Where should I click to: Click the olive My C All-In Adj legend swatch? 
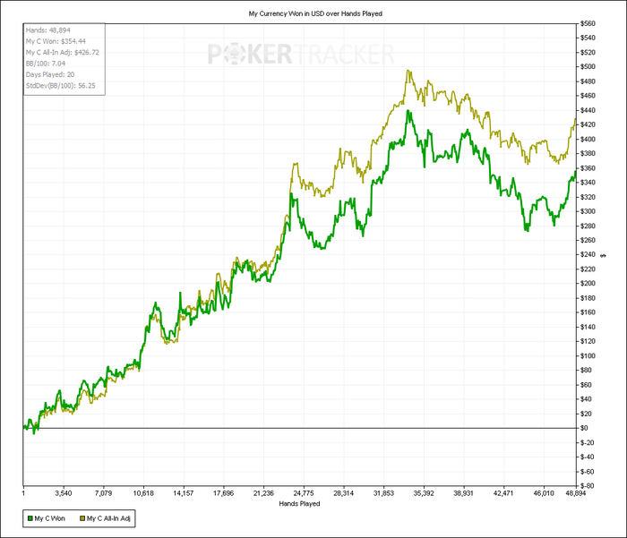pos(82,518)
